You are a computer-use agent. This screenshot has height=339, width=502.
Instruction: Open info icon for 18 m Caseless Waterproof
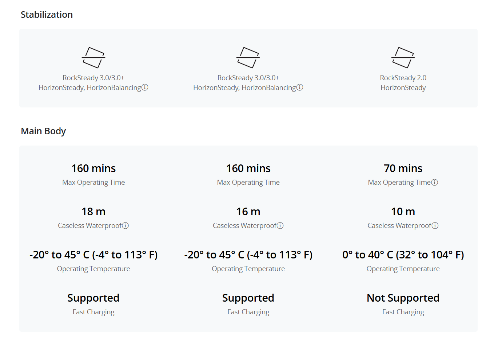click(x=125, y=225)
